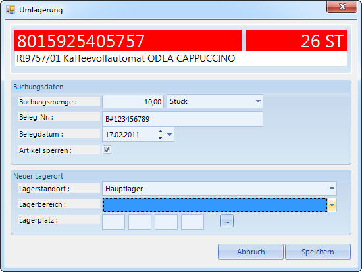Toggle the Artikel sperren checkbox
This screenshot has height=272, width=362.
[x=107, y=150]
